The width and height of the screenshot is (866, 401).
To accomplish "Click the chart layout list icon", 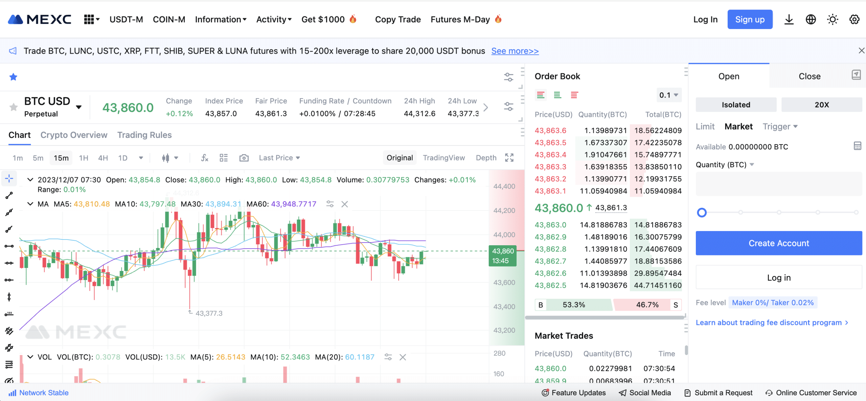I will pos(224,158).
